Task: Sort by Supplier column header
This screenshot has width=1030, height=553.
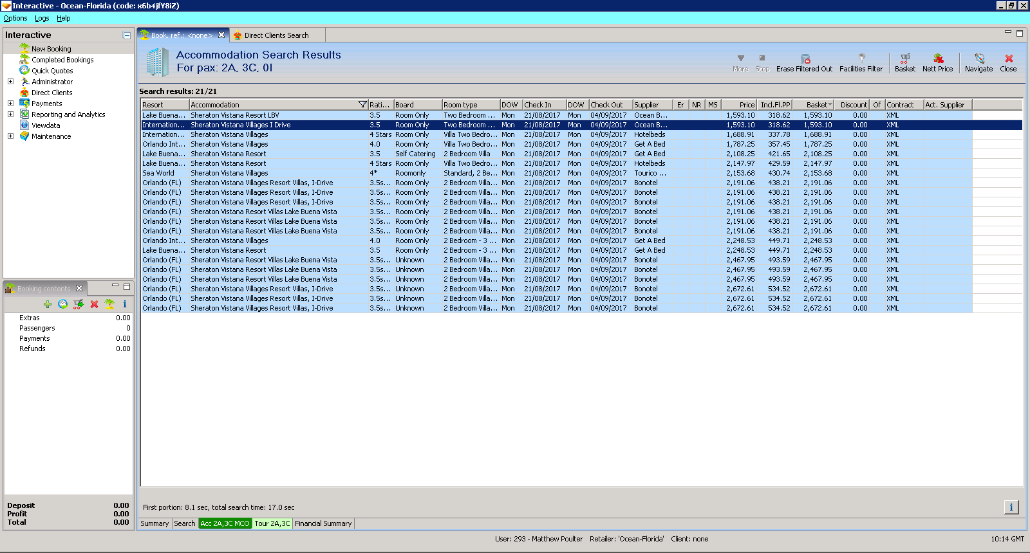Action: point(653,104)
